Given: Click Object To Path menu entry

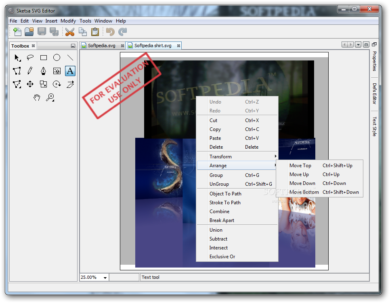Looking at the screenshot, I should coord(237,194).
